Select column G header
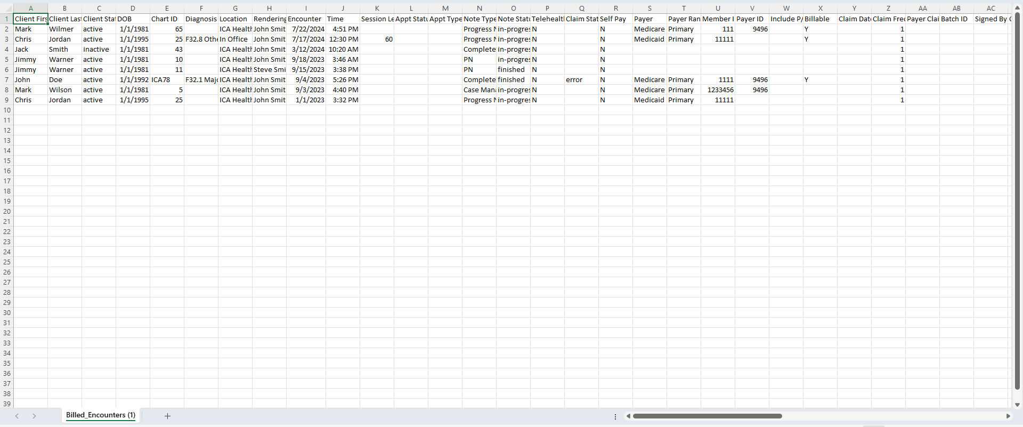1023x427 pixels. [x=235, y=9]
